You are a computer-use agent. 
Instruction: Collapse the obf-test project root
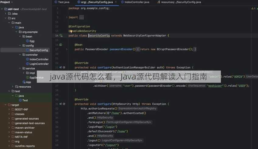2,9
